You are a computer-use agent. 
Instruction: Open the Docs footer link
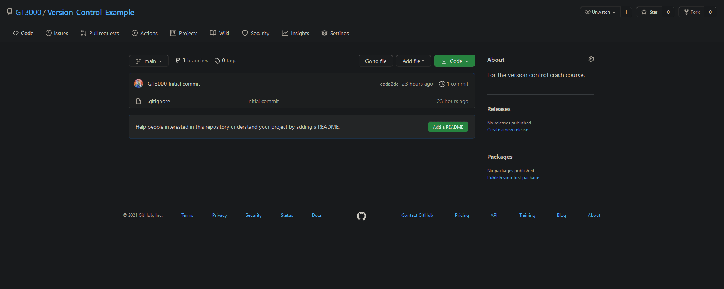click(317, 215)
